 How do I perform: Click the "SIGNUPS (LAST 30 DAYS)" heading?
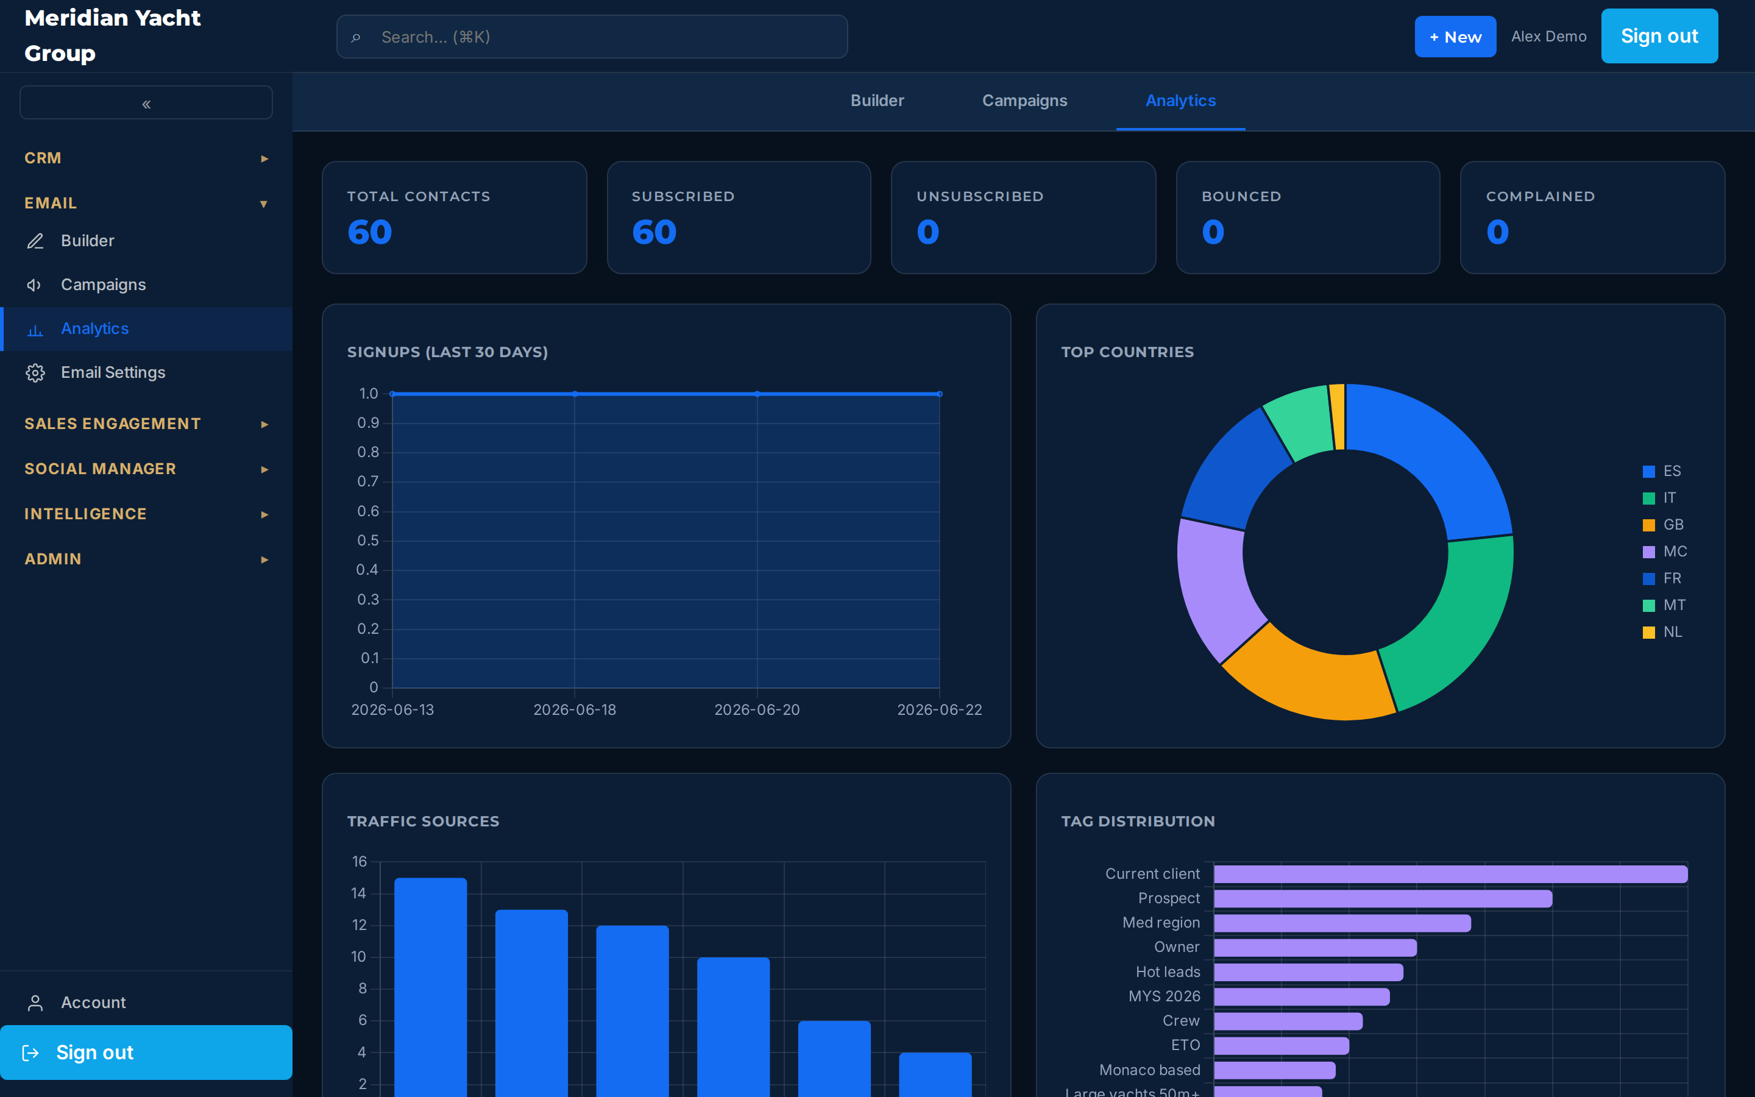447,352
